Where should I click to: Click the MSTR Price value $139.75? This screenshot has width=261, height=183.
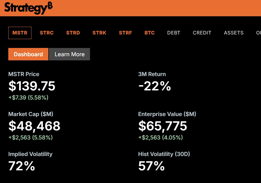pos(31,86)
